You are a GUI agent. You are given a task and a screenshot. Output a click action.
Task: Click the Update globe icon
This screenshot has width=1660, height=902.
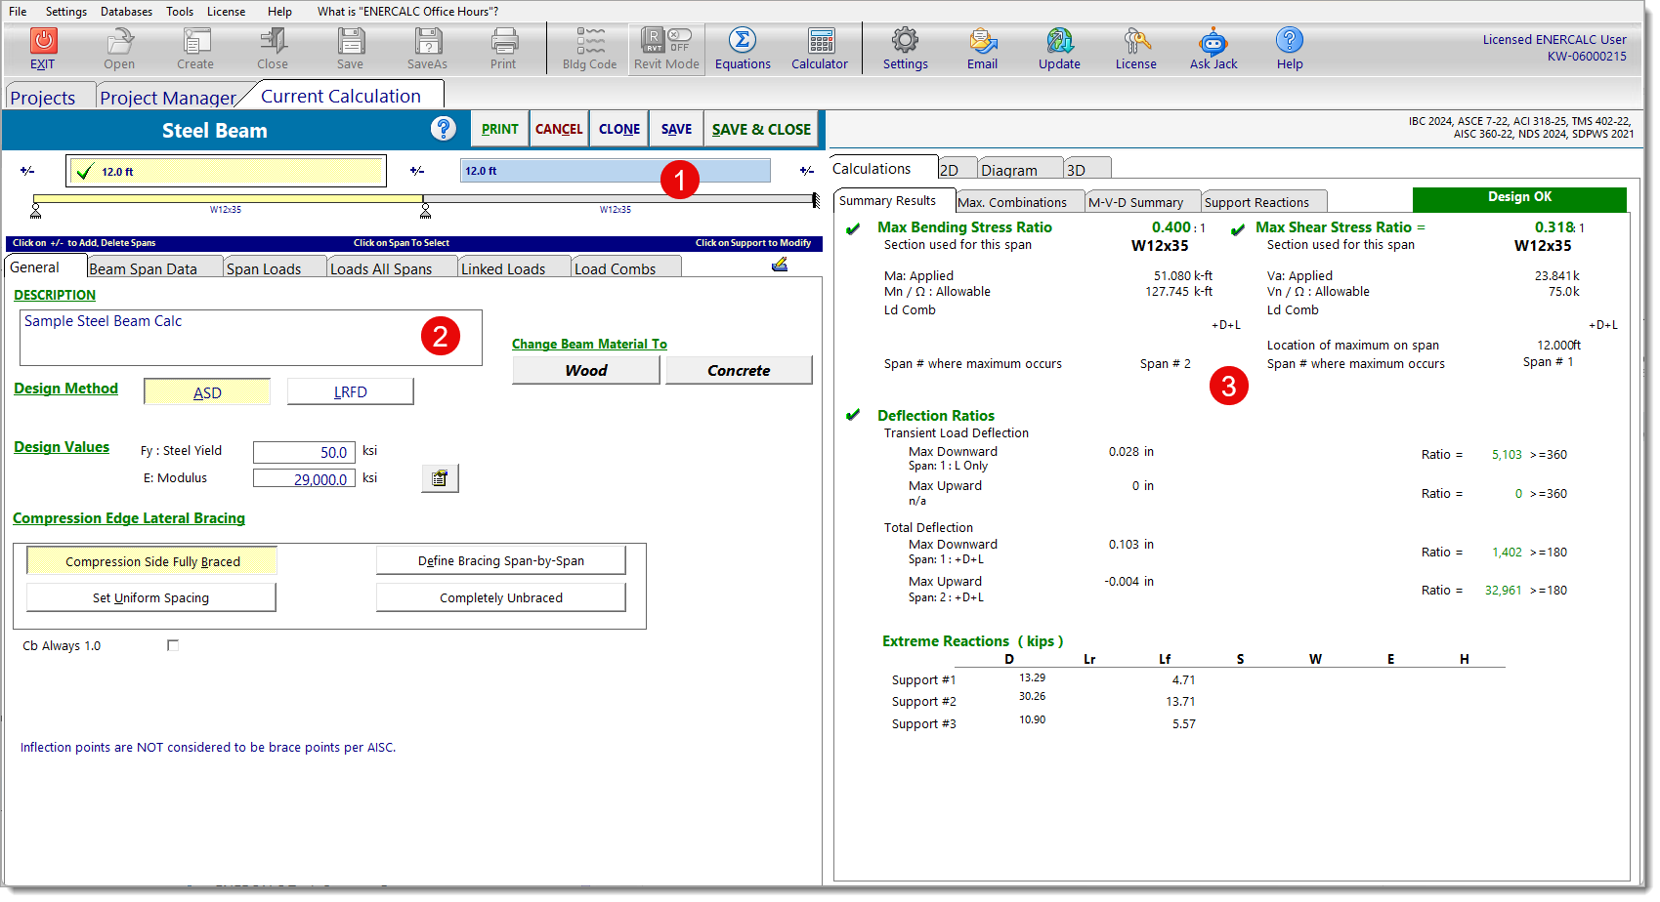1060,41
